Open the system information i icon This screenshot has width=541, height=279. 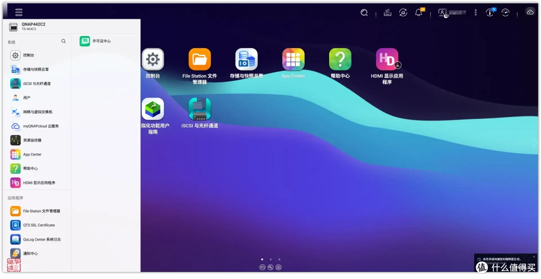(490, 12)
